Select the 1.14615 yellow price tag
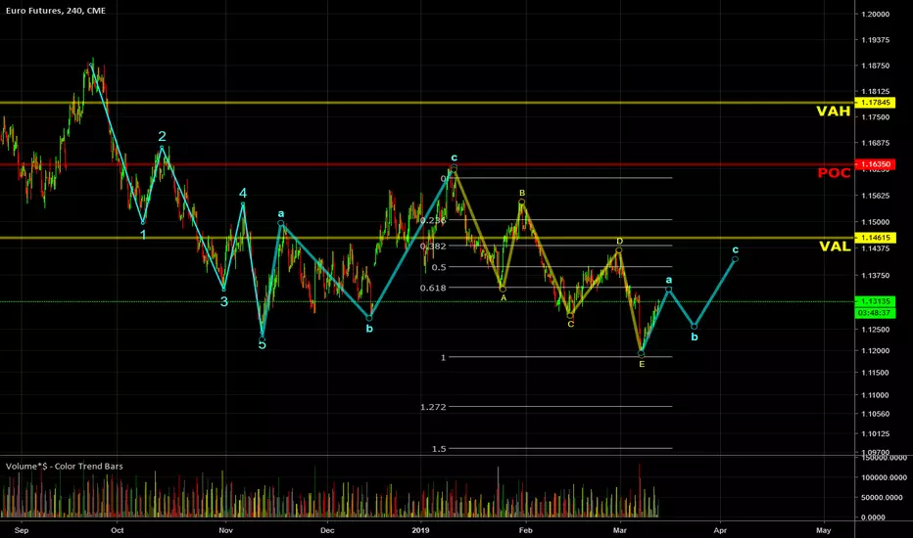 875,238
